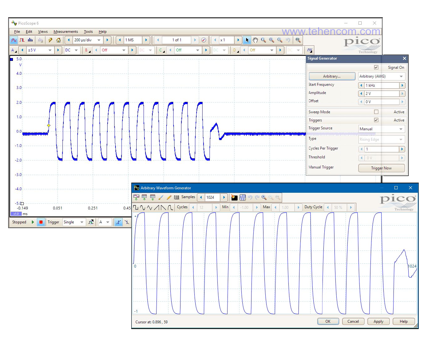
Task: Select Persistence mode icon in PicoScope toolbar
Action: click(x=22, y=40)
